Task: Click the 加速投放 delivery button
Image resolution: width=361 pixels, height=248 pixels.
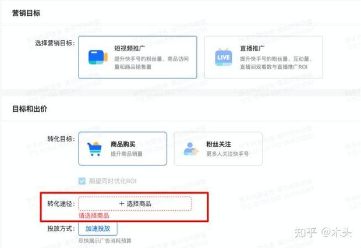Action: [x=98, y=229]
